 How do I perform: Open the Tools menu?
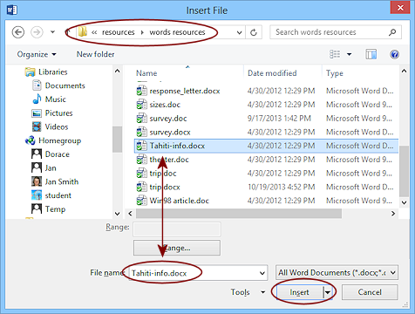pyautogui.click(x=248, y=292)
